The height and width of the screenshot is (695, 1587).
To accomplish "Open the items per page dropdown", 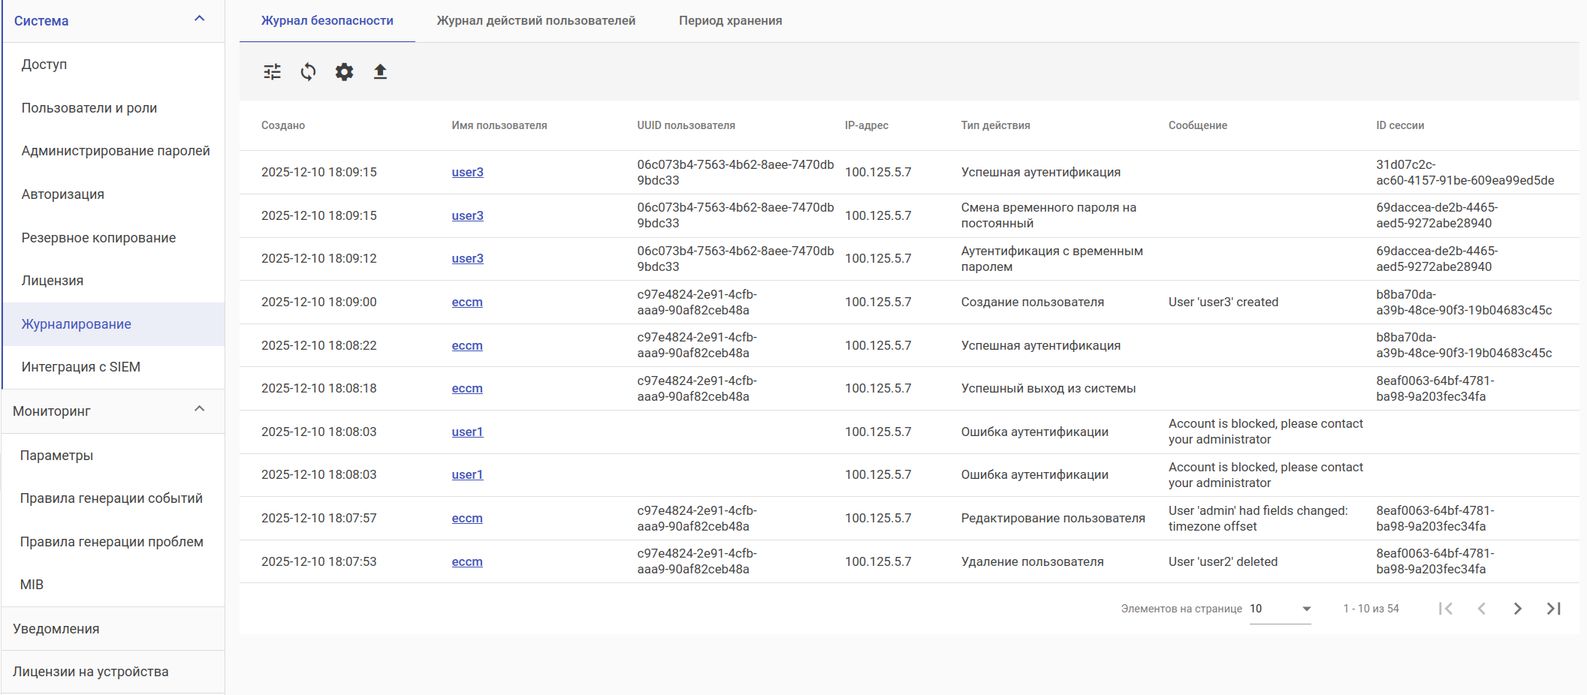I will [1280, 609].
